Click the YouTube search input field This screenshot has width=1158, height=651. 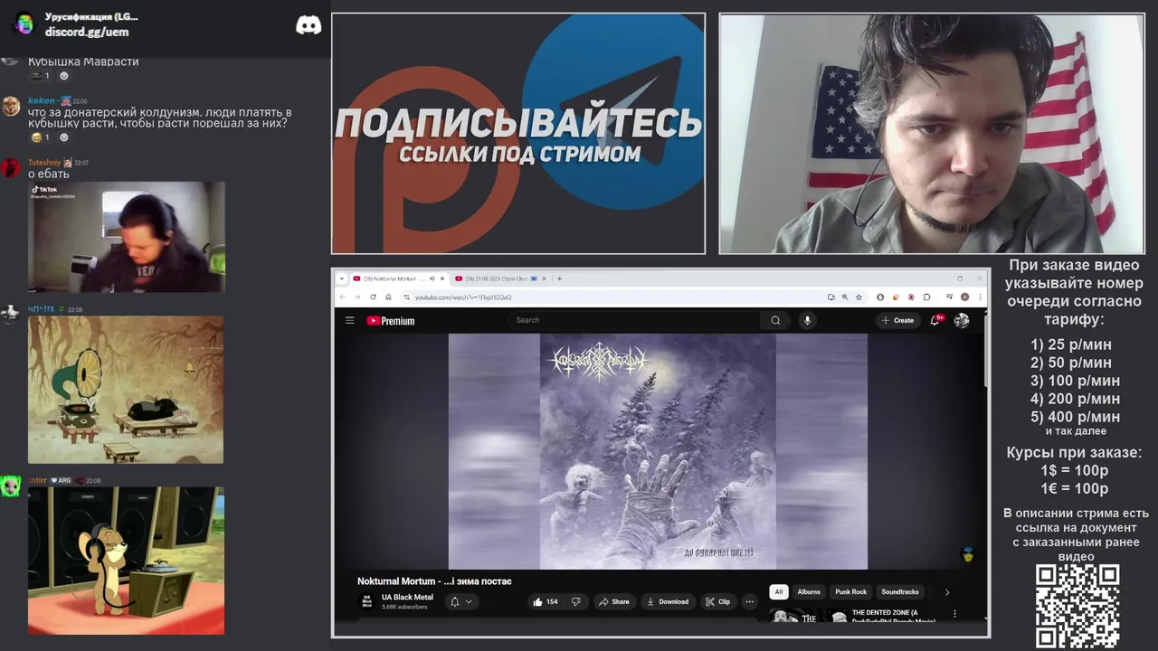[x=633, y=320]
